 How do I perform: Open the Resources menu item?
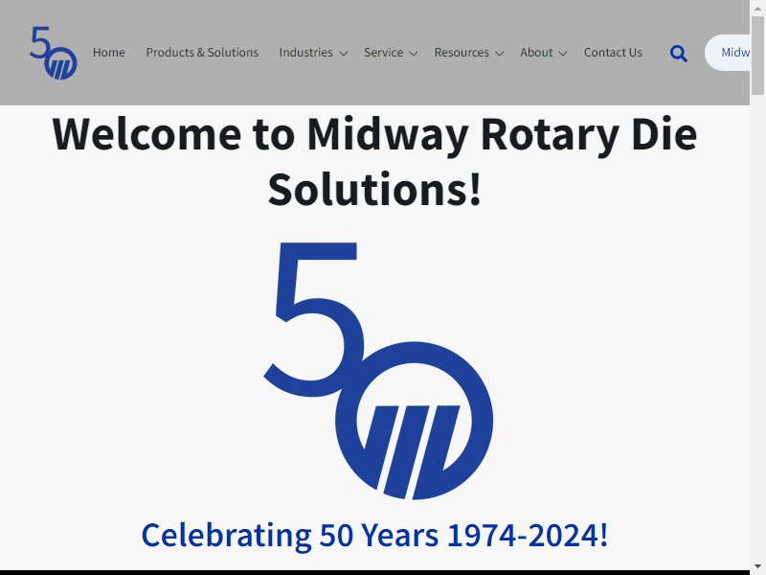tap(462, 53)
